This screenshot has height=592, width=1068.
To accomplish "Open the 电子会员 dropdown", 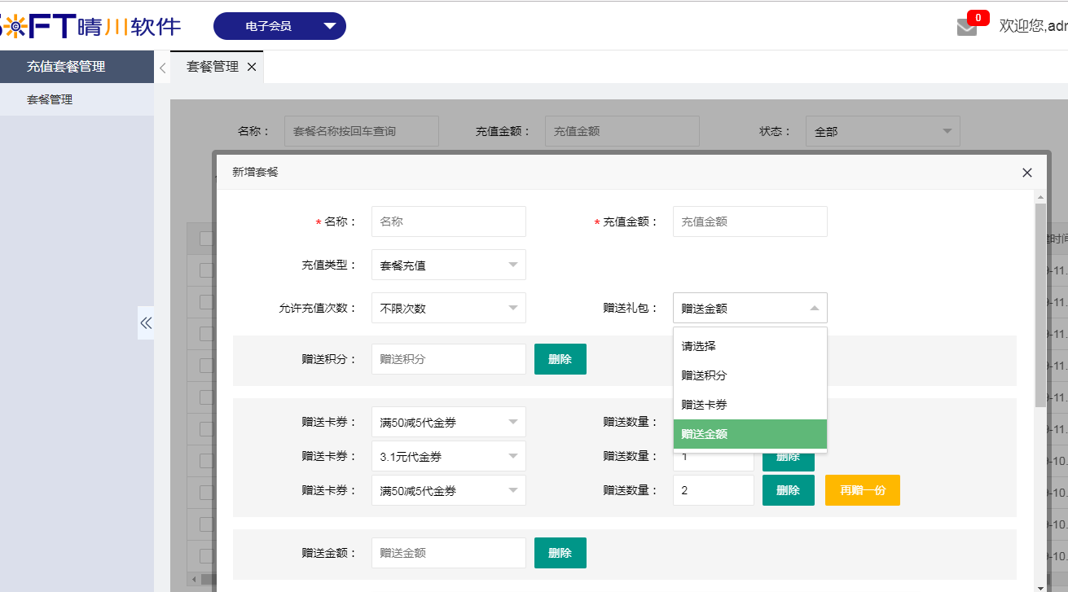I will tap(279, 26).
